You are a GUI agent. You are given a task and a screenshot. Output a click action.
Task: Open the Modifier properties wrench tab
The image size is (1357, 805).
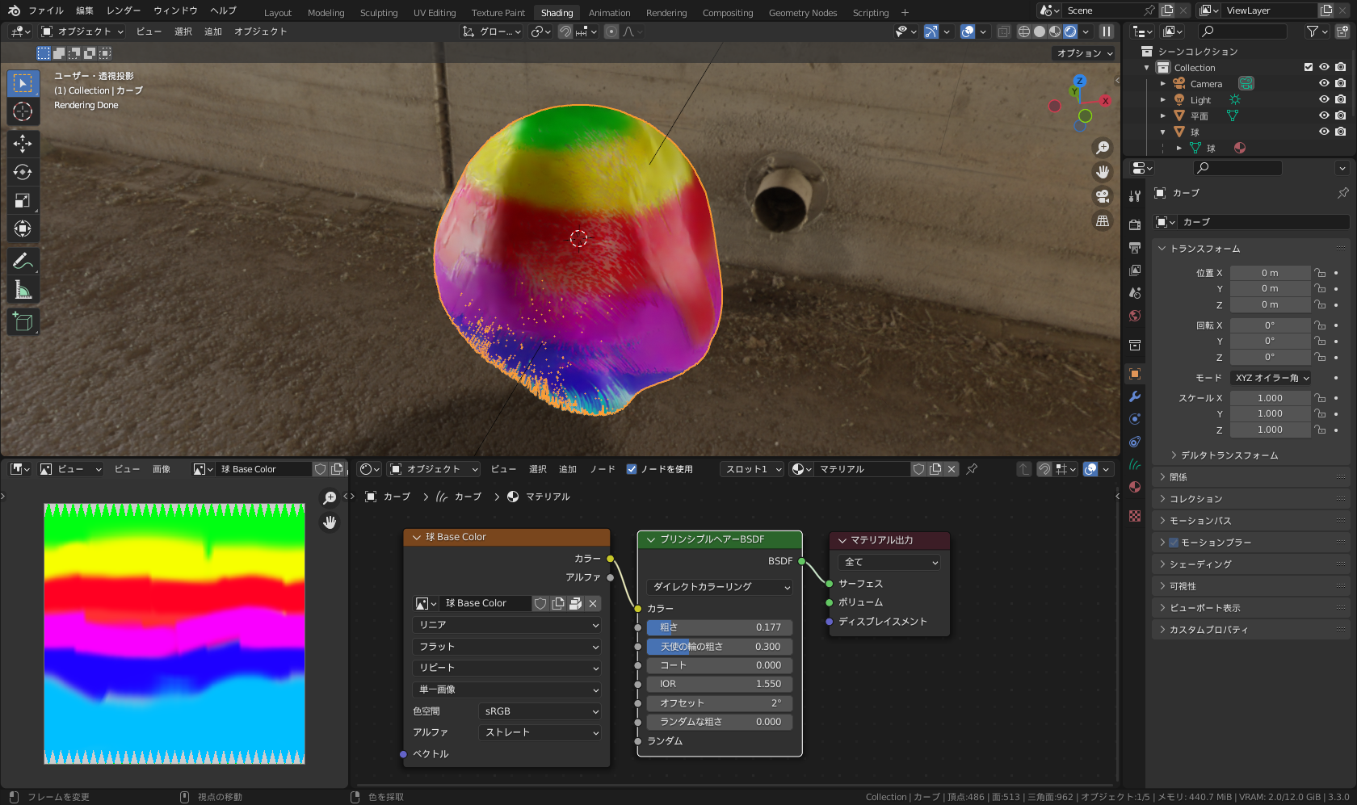[1135, 396]
